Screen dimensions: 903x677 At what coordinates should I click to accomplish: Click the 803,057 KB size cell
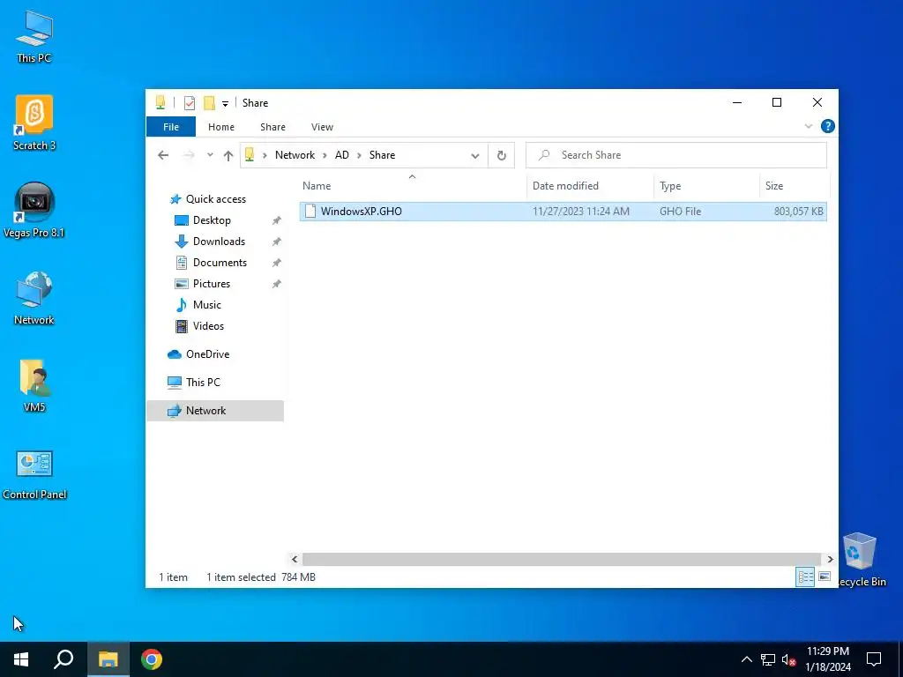[x=798, y=212]
